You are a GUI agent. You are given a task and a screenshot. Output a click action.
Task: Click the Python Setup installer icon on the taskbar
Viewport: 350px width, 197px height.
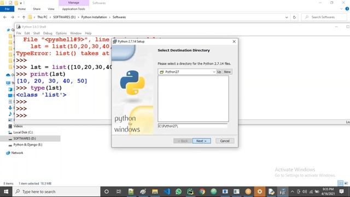pyautogui.click(x=283, y=192)
